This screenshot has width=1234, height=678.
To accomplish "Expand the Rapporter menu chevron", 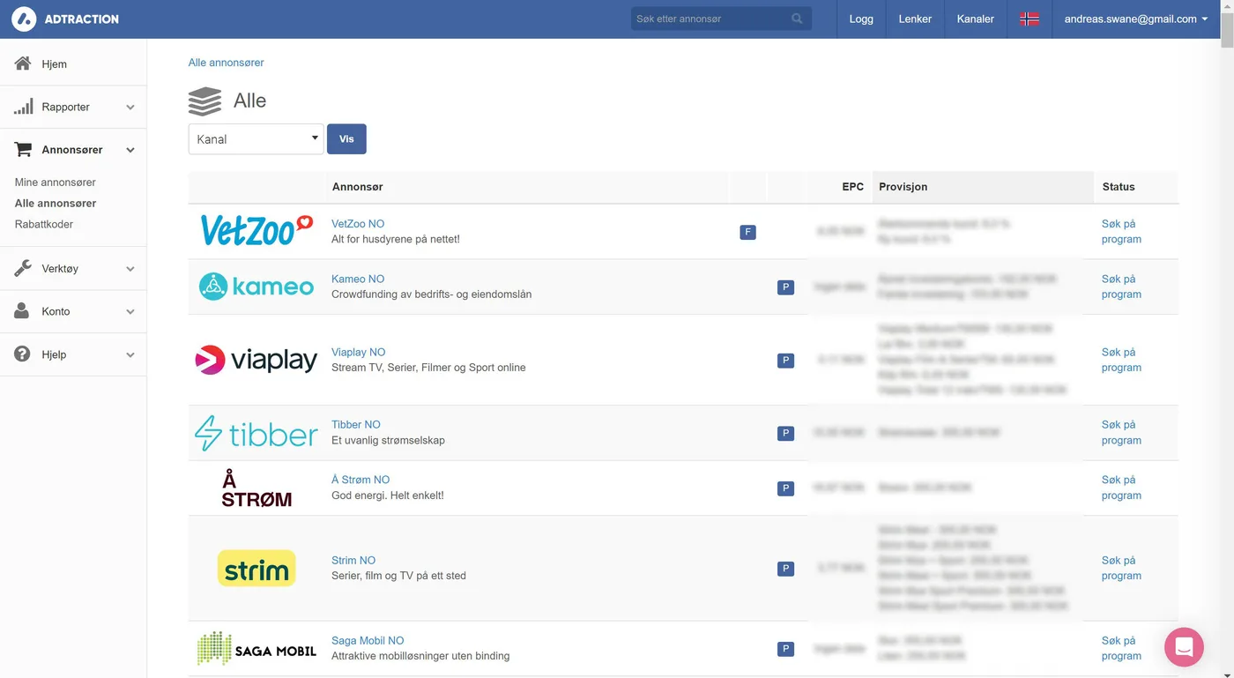I will [x=130, y=108].
